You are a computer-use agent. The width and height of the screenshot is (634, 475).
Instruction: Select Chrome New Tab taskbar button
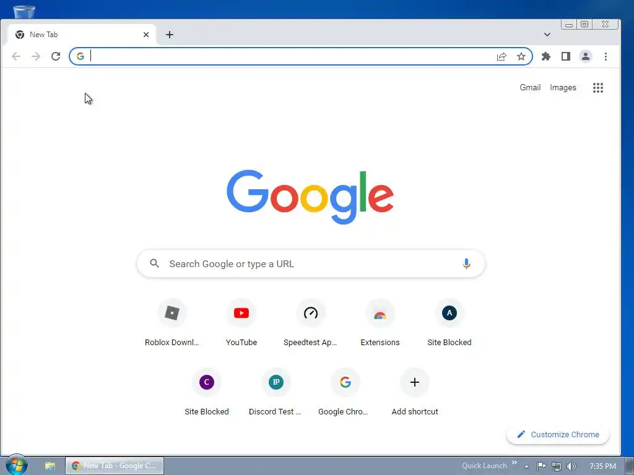tap(115, 466)
